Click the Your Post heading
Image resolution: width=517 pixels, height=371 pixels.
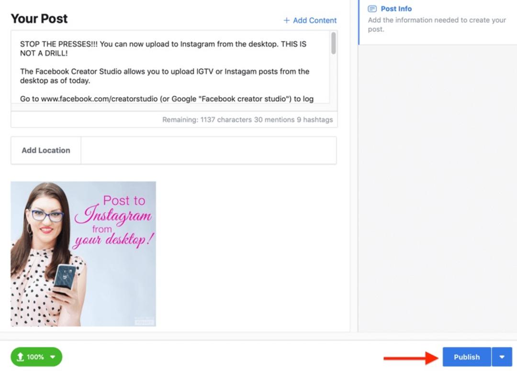click(39, 19)
